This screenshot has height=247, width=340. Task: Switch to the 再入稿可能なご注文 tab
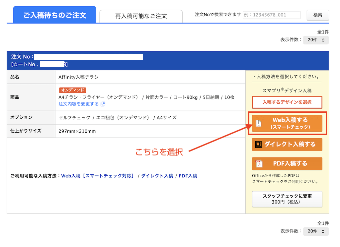[141, 16]
